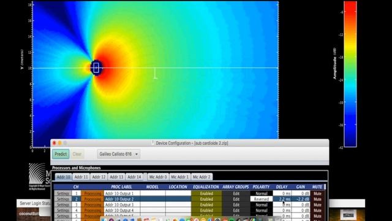Click the greyed-out Clear button

pos(77,154)
